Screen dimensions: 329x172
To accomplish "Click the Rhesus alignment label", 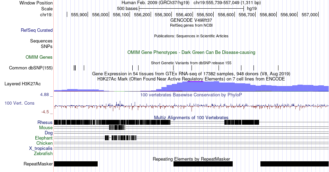I will tap(45, 122).
